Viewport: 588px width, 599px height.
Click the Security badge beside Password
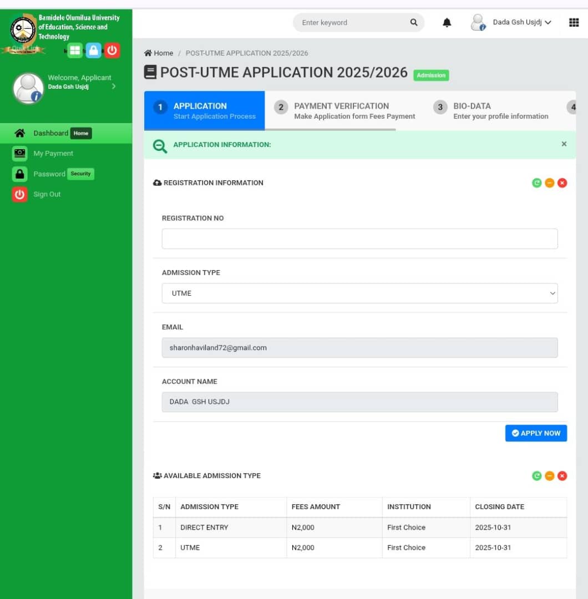(80, 174)
